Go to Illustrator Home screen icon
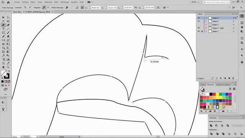245x138 pixels. pos(8,2)
